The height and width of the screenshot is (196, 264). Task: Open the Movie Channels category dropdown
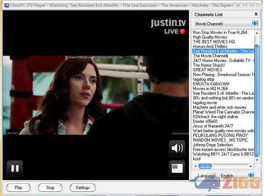click(226, 24)
